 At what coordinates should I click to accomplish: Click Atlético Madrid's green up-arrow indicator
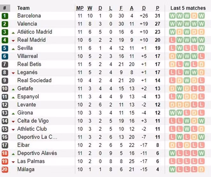click(x=13, y=33)
